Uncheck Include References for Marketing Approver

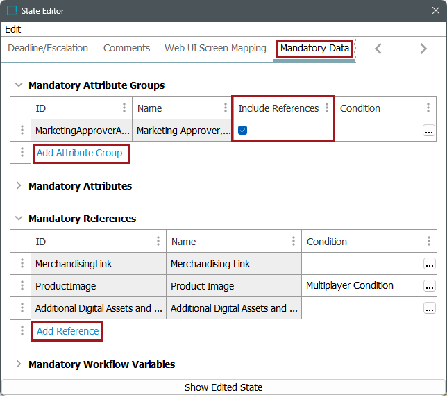(x=243, y=131)
